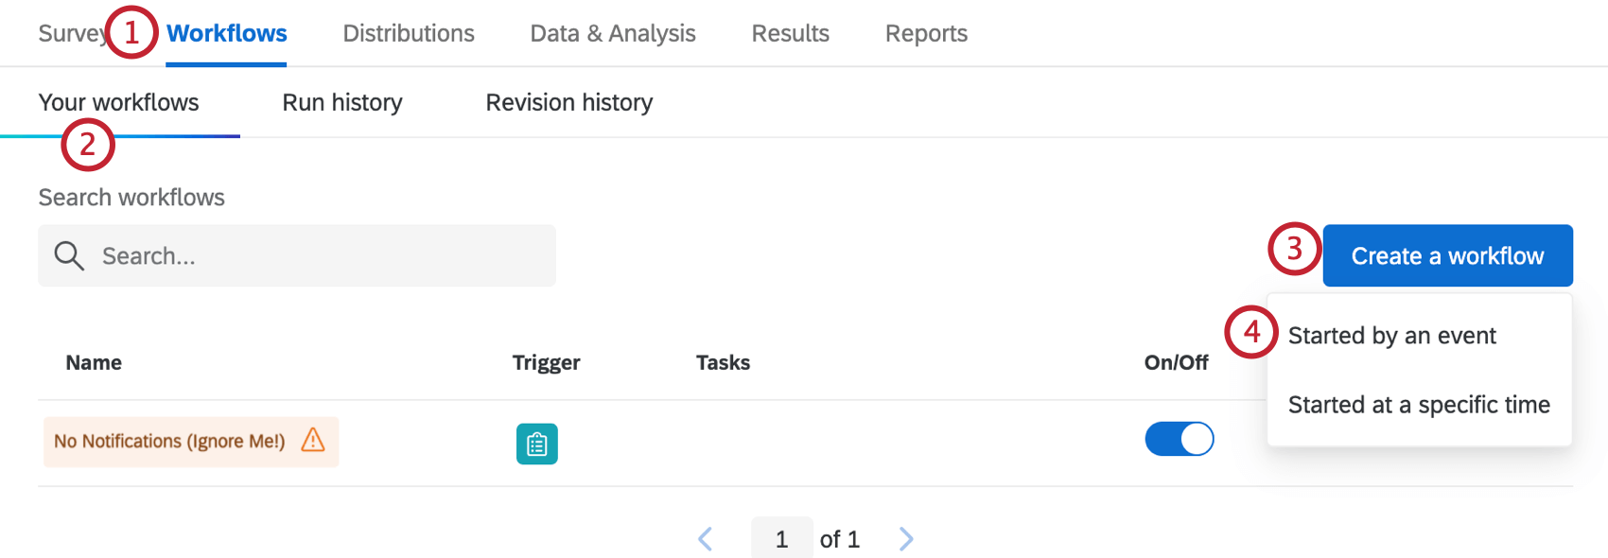
Task: Go to Data & Analysis tab
Action: [613, 34]
